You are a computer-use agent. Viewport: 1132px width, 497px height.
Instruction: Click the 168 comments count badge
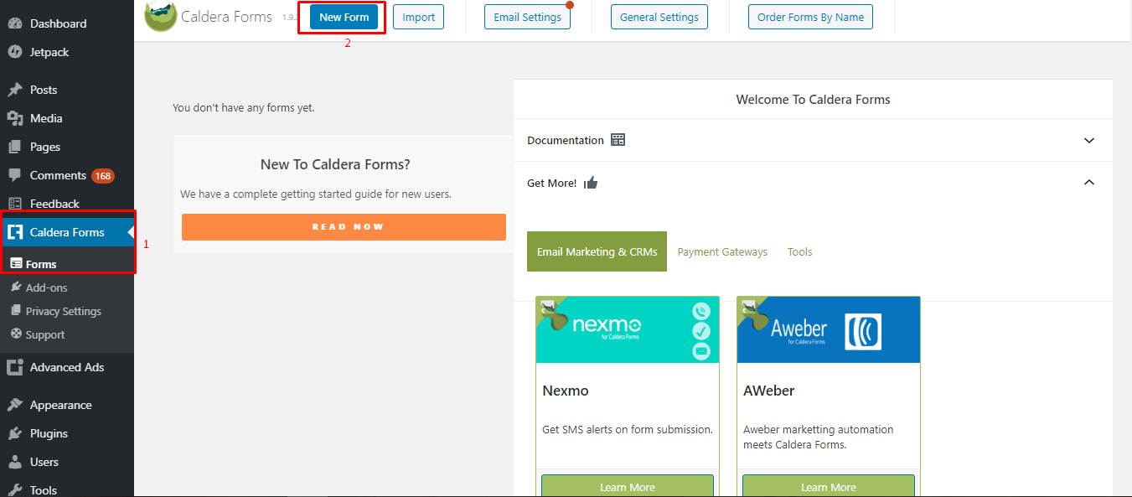(103, 175)
